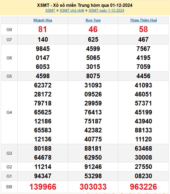This screenshot has height=194, width=170.
Task: Click G4 number 28172
Action: 43,94
